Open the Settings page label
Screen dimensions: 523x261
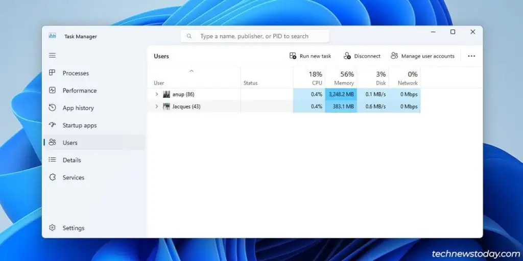coord(74,228)
